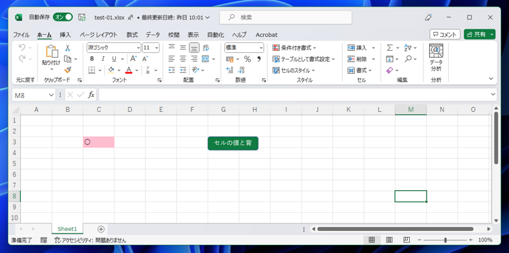The height and width of the screenshot is (253, 509).
Task: Open the データ ribbon tab
Action: pyautogui.click(x=153, y=35)
